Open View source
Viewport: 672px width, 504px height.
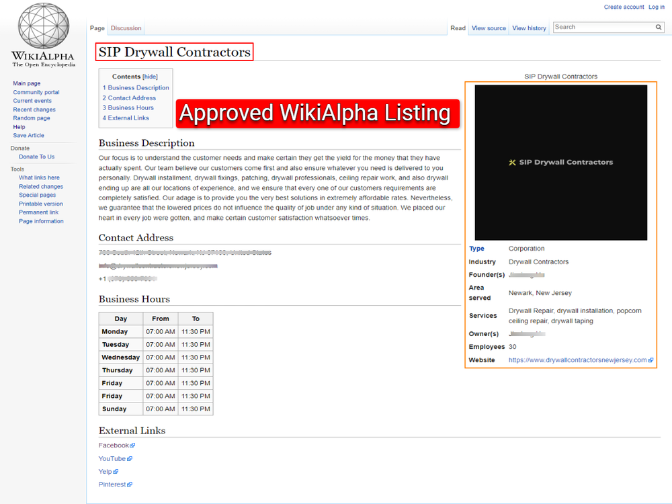coord(489,28)
